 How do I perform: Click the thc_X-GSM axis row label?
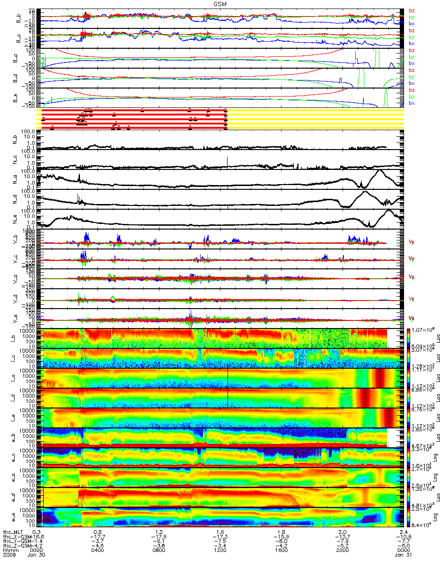tap(18, 538)
